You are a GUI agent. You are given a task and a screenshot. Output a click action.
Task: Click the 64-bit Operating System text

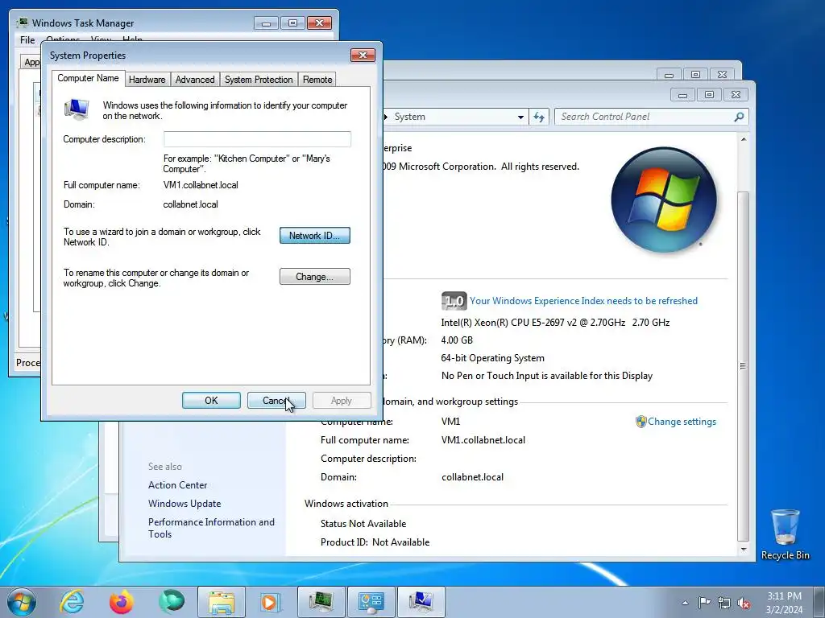pyautogui.click(x=492, y=358)
